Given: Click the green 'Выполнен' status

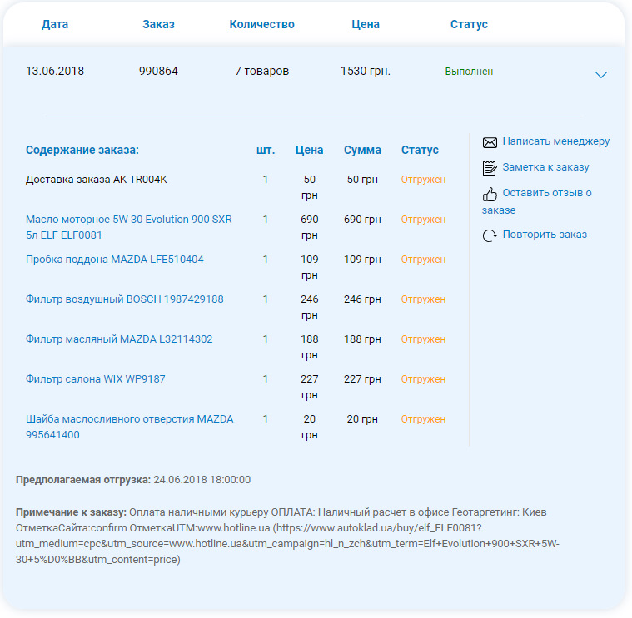Looking at the screenshot, I should 469,72.
